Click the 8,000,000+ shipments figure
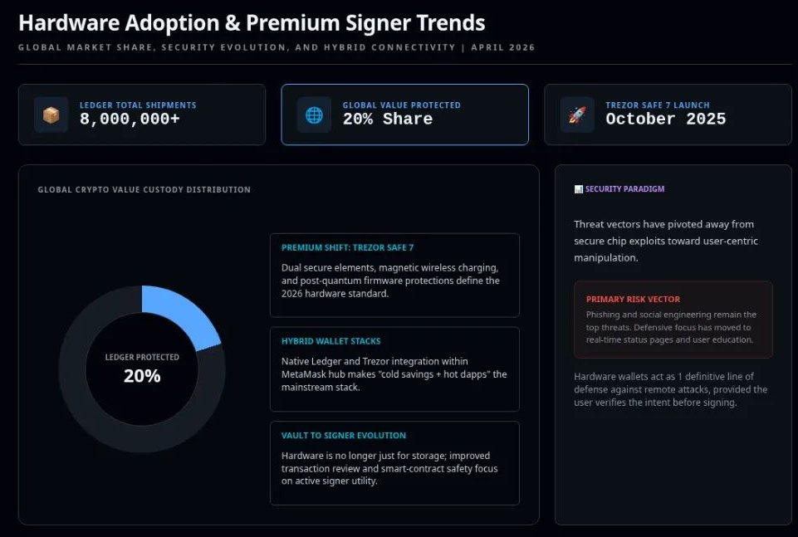 pyautogui.click(x=130, y=120)
